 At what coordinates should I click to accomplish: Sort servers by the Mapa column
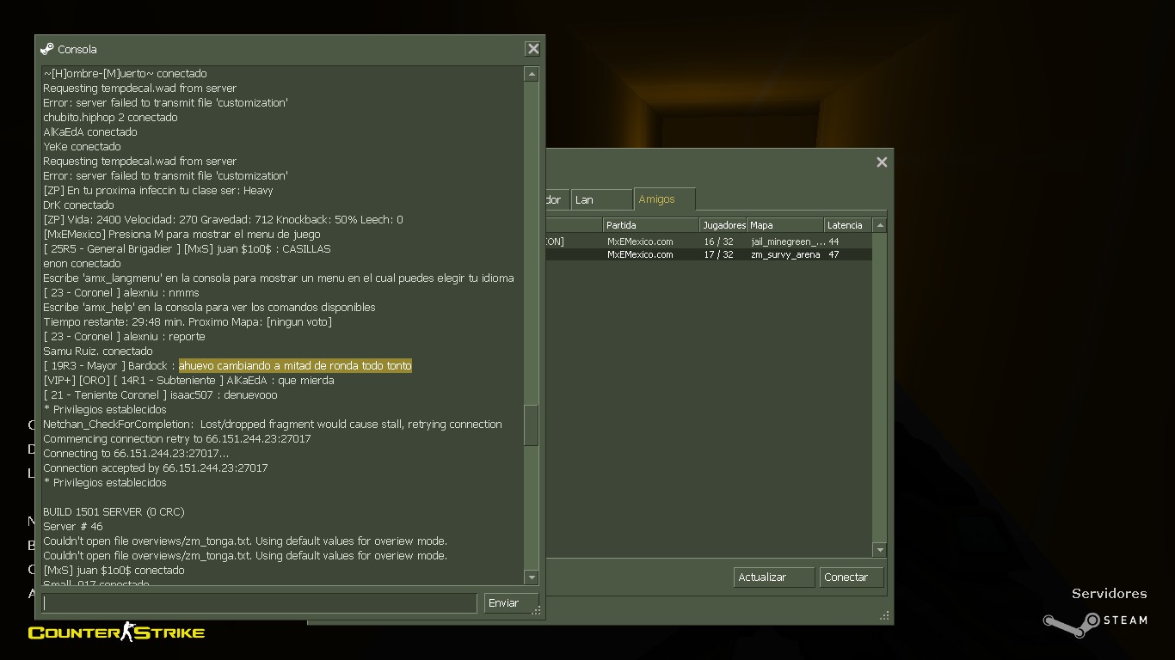pyautogui.click(x=785, y=225)
